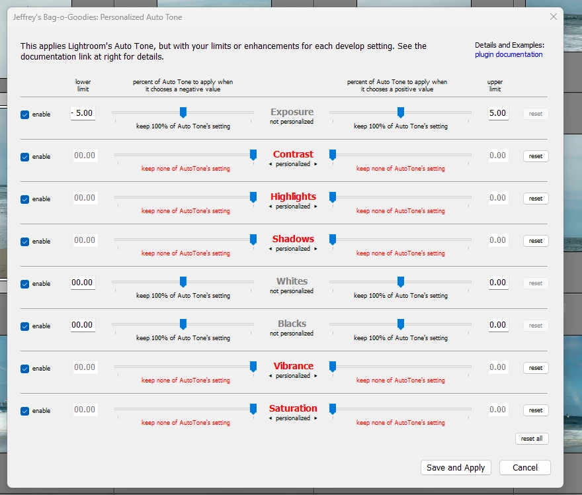
Task: Reset the Contrast row settings
Action: (536, 156)
